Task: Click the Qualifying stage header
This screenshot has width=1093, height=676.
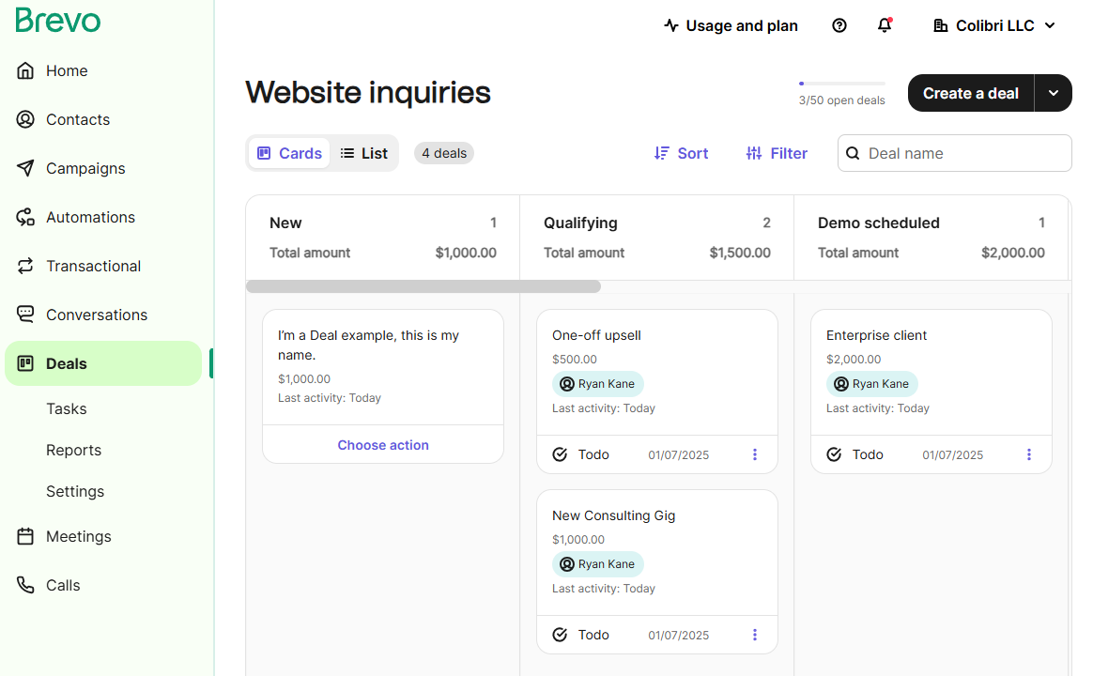Action: 656,238
